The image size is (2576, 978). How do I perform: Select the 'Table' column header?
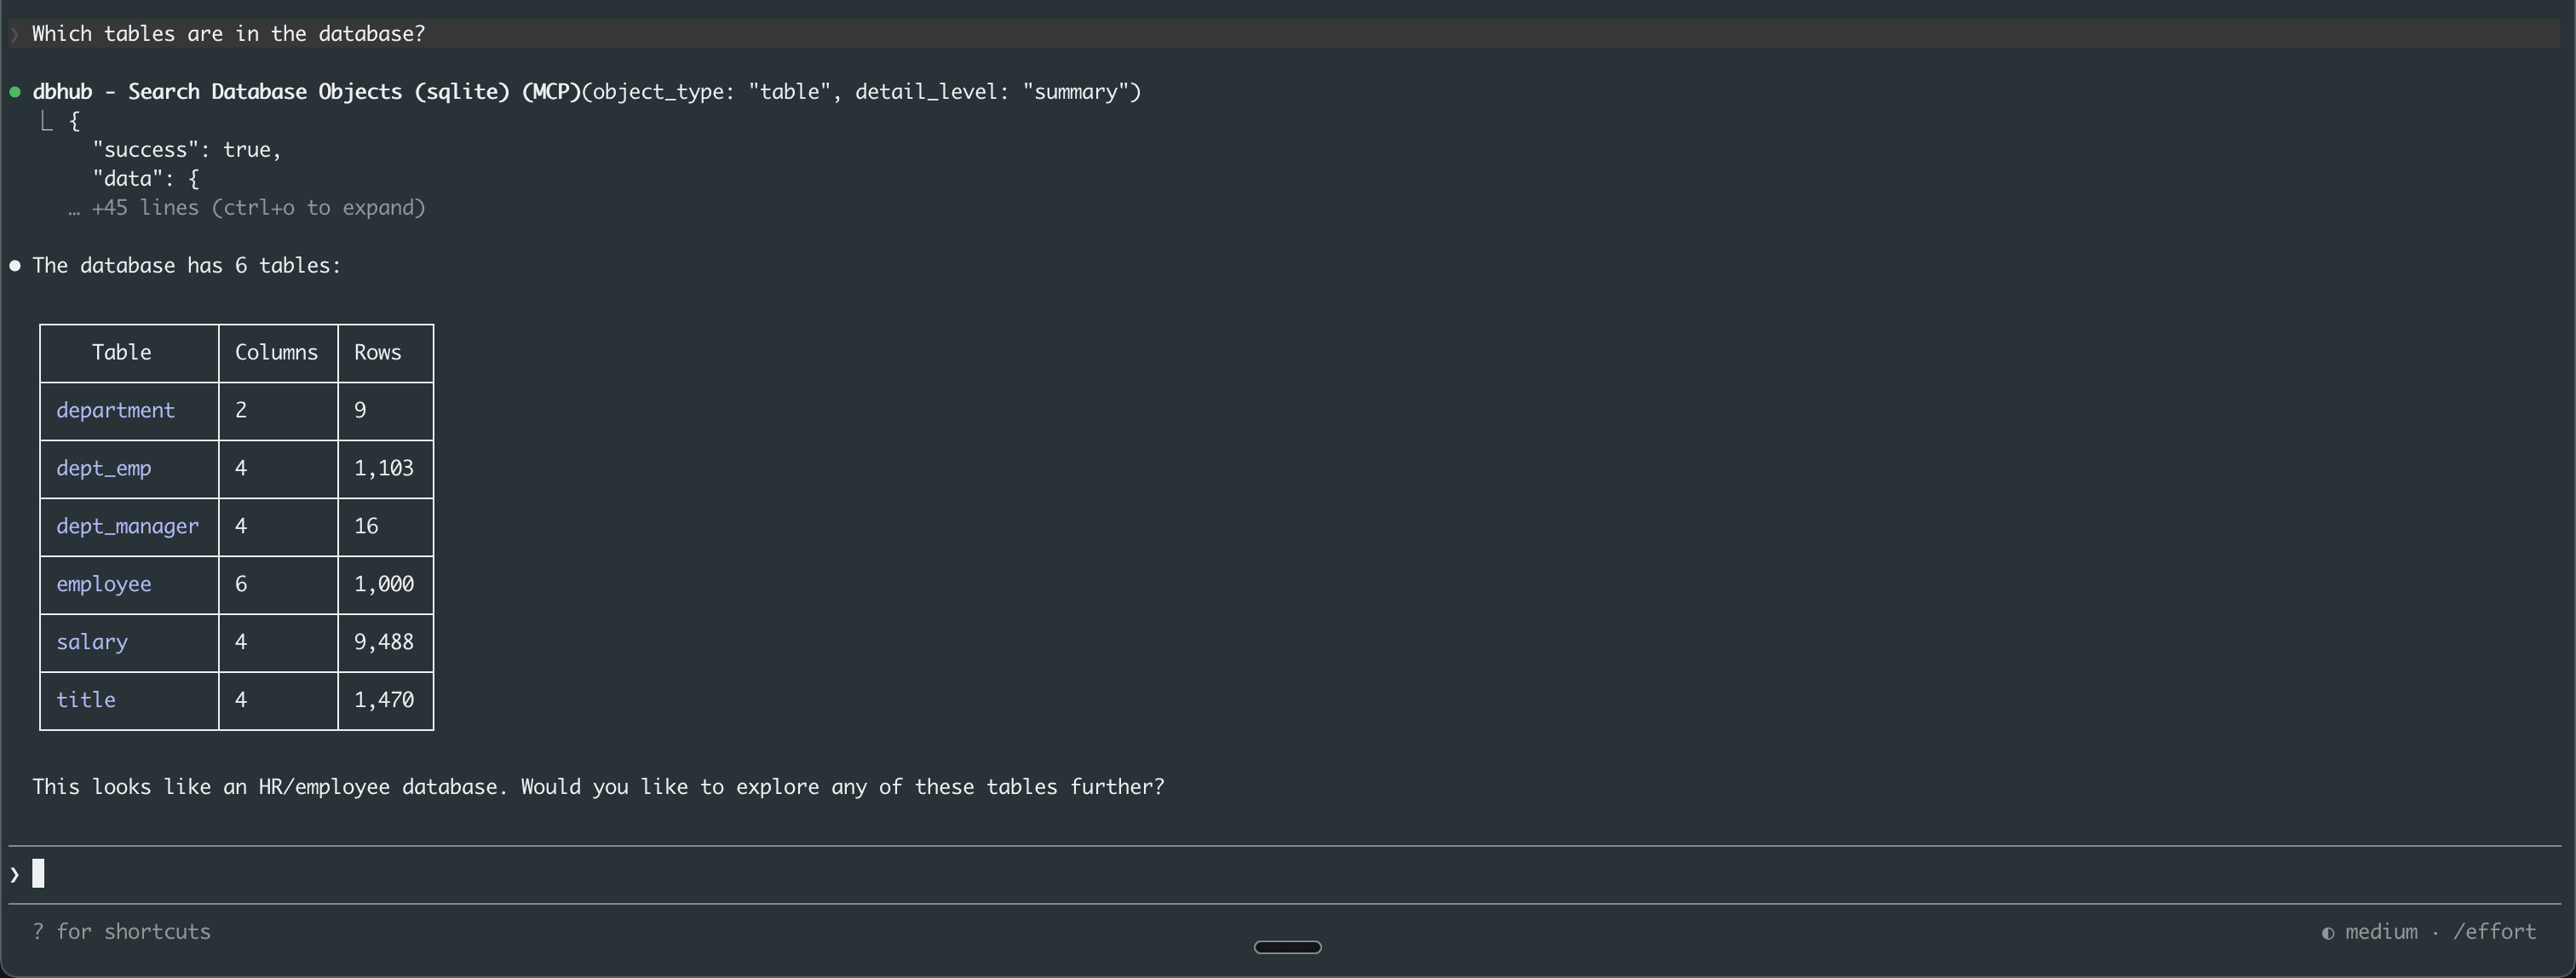click(122, 352)
